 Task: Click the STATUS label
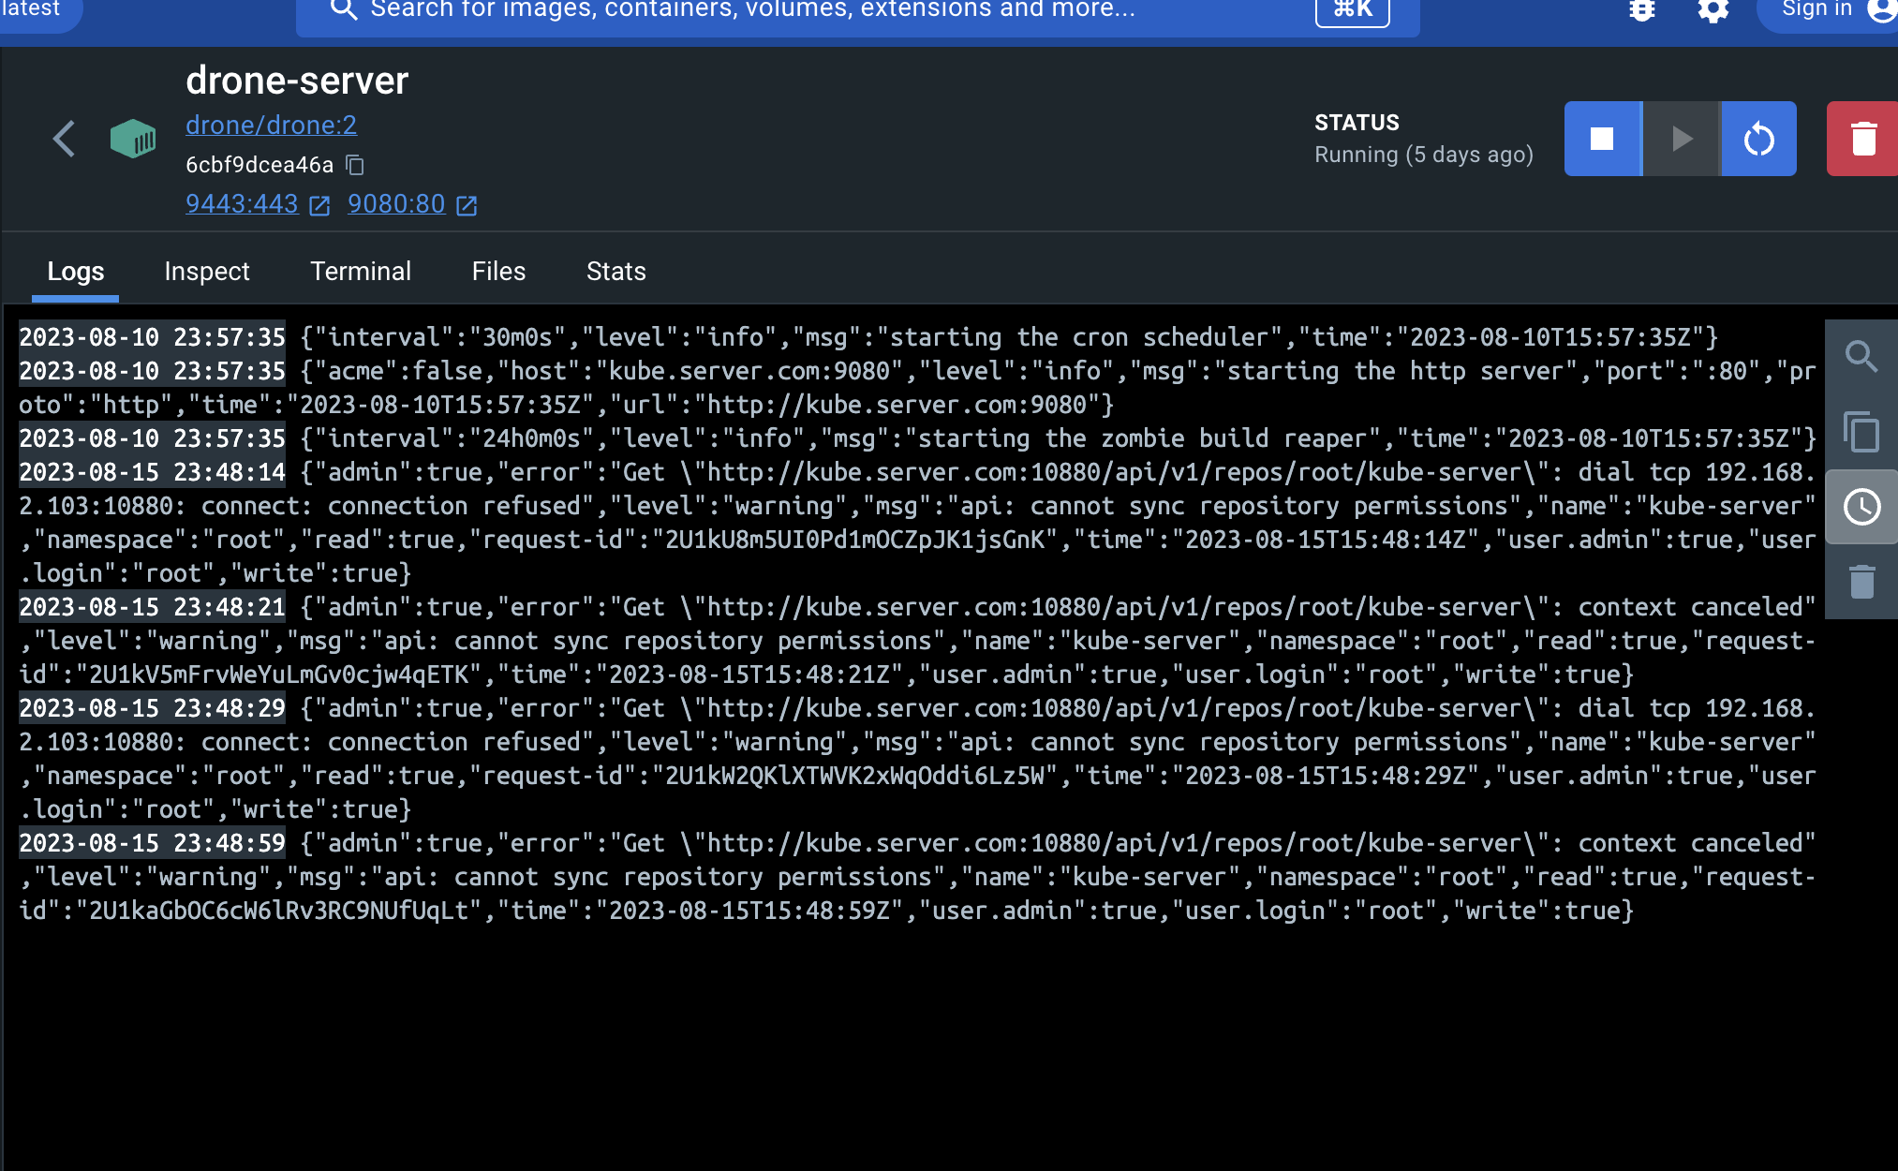coord(1357,123)
